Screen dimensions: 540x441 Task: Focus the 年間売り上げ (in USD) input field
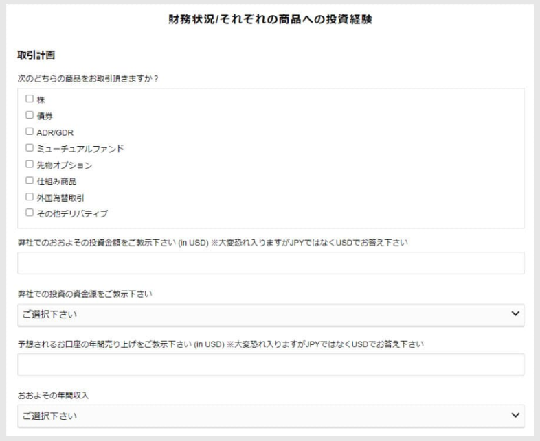(x=271, y=364)
